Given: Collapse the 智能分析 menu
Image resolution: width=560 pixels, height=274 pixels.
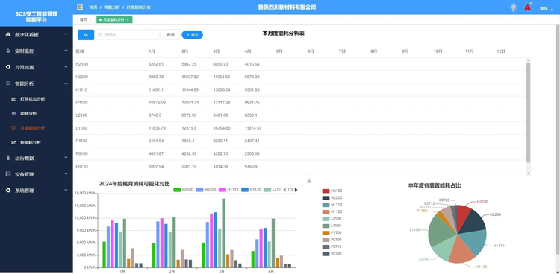Looking at the screenshot, I should [37, 83].
